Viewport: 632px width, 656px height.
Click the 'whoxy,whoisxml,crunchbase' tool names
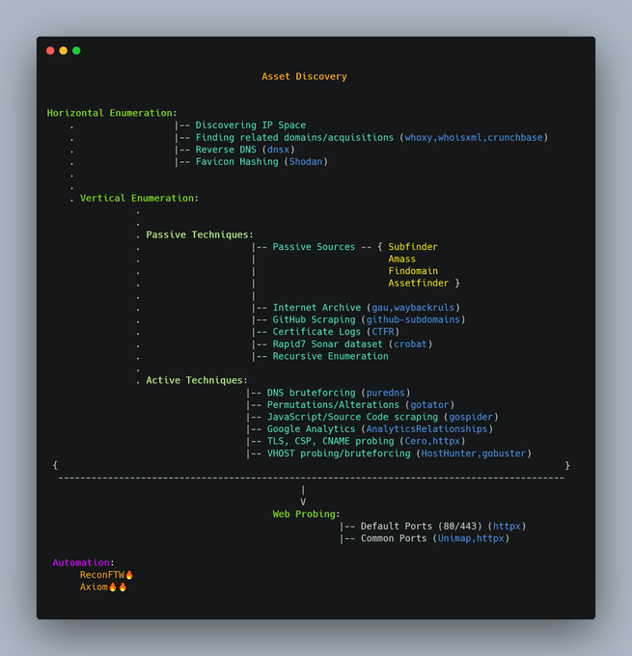(x=474, y=137)
